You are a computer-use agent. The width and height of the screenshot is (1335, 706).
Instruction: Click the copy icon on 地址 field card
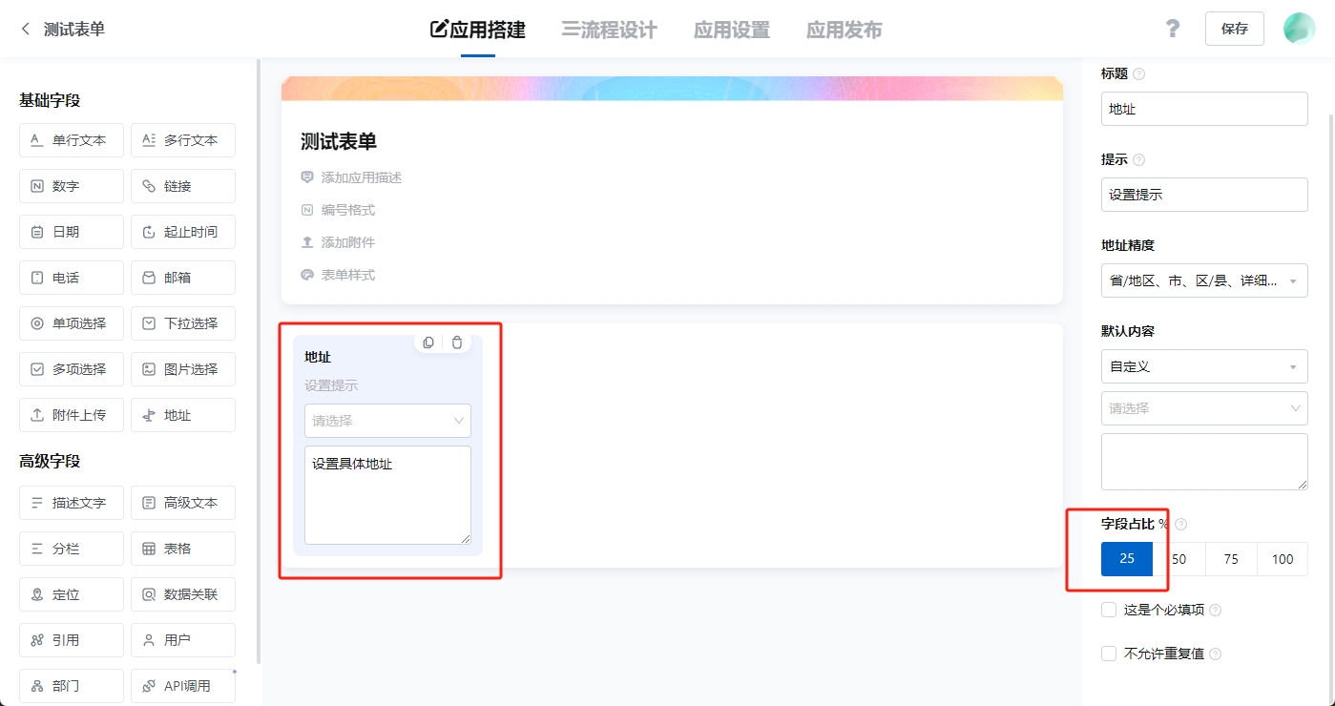(x=428, y=343)
